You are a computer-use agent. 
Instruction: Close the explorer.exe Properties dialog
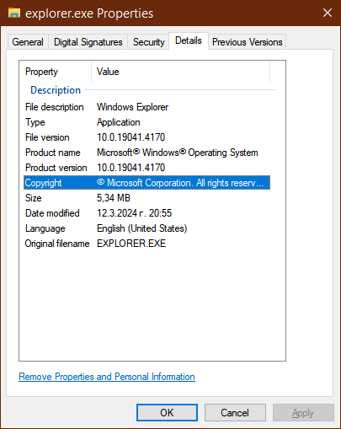pyautogui.click(x=328, y=13)
